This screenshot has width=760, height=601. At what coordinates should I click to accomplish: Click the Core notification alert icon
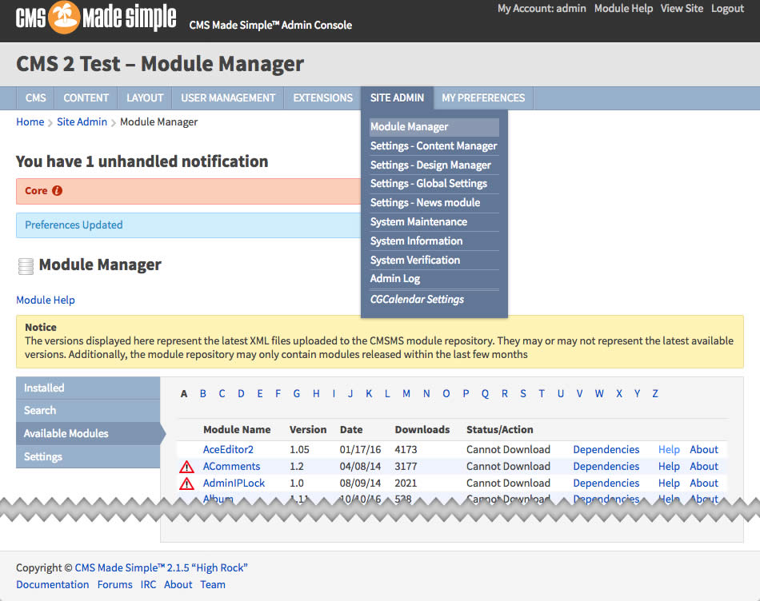[57, 191]
